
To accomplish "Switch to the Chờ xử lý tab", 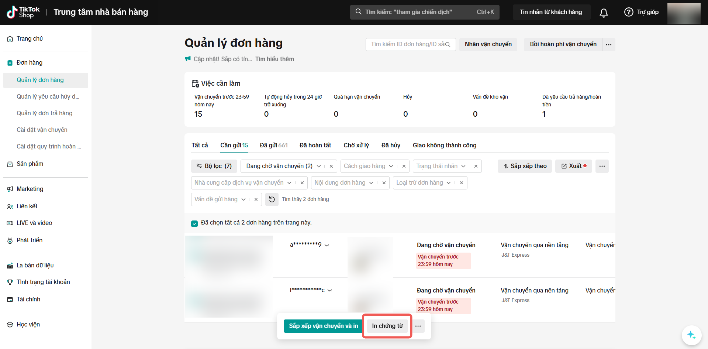I will coord(356,146).
